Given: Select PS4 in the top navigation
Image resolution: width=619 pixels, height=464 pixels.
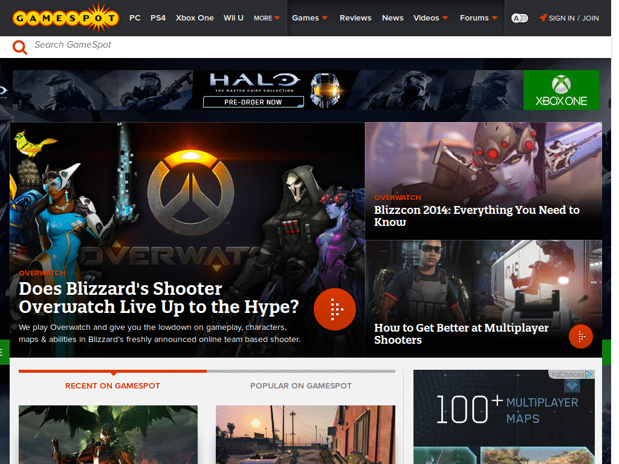Looking at the screenshot, I should tap(158, 18).
